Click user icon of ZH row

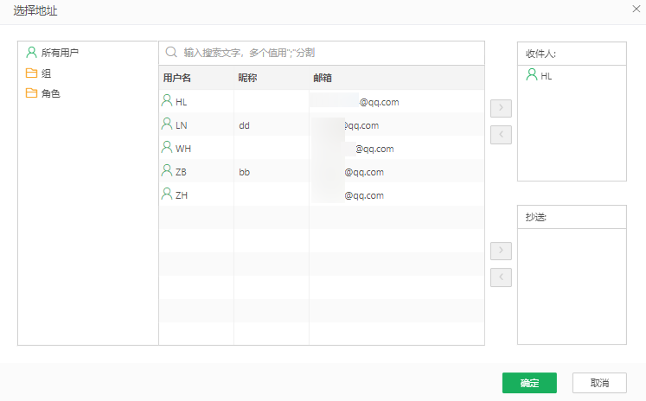tap(167, 194)
